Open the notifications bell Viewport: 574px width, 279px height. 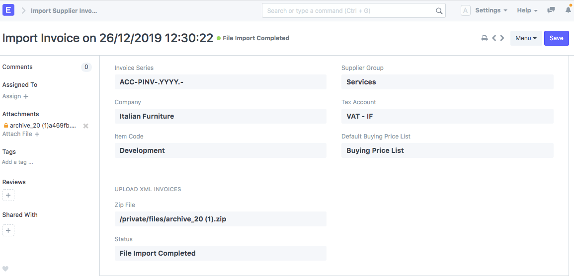click(569, 10)
